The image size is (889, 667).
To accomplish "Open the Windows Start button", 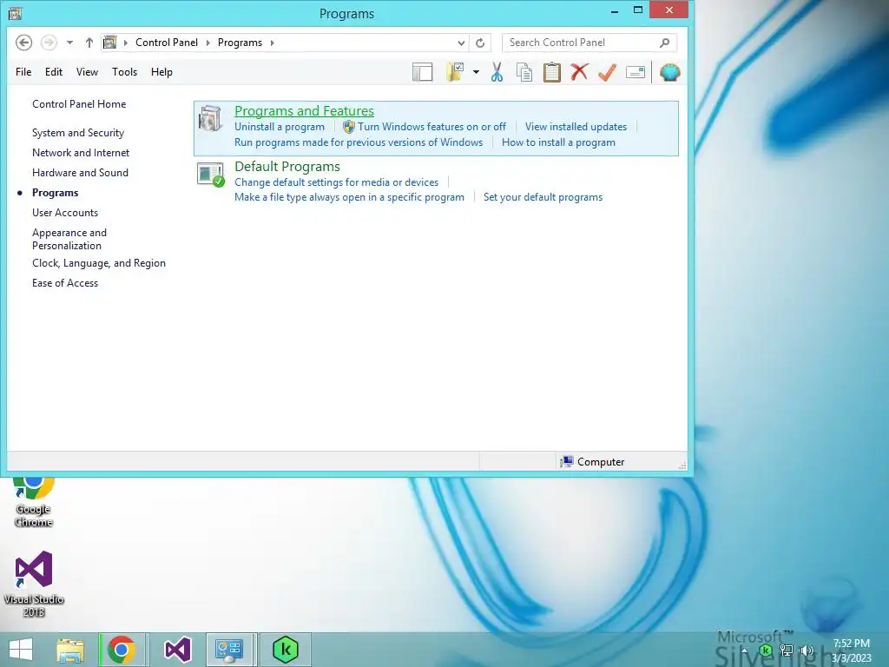I will tap(21, 650).
